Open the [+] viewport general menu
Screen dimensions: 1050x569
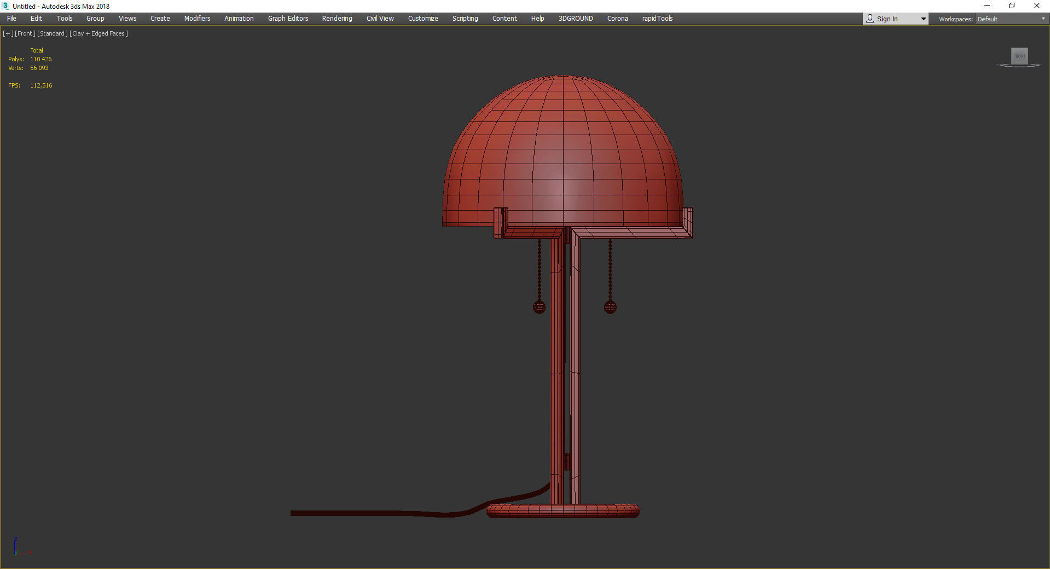[8, 33]
